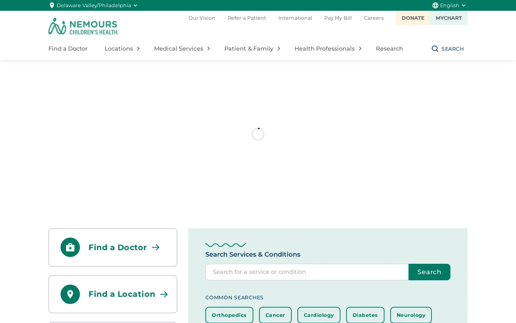Select the Cancer common search
516x323 pixels.
pyautogui.click(x=275, y=315)
